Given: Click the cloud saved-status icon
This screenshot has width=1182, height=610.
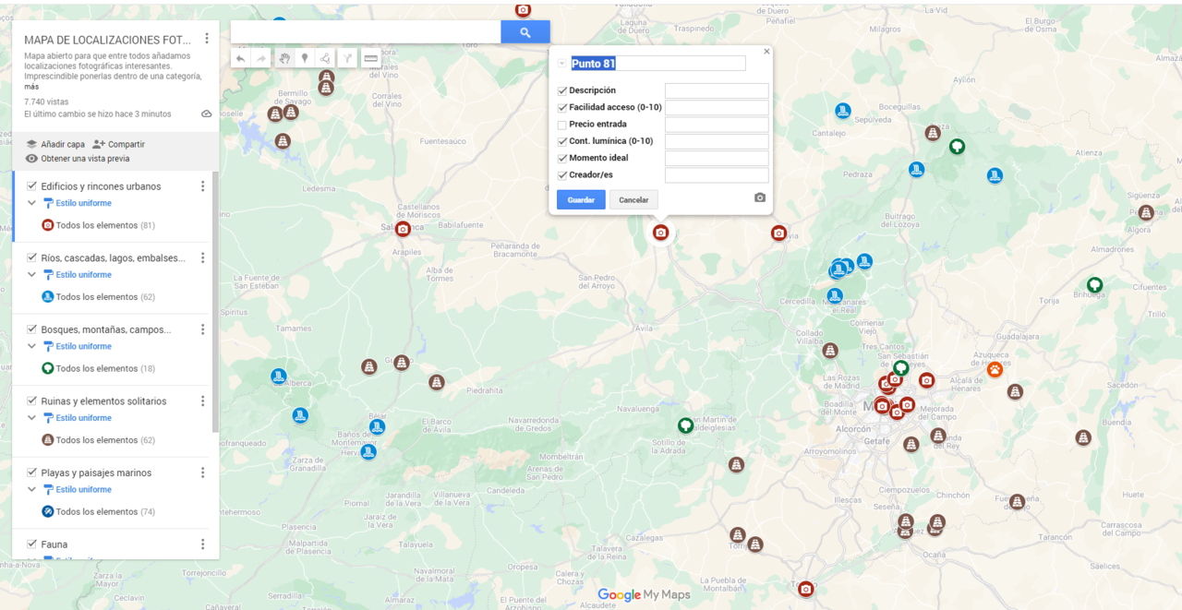Looking at the screenshot, I should pyautogui.click(x=206, y=114).
